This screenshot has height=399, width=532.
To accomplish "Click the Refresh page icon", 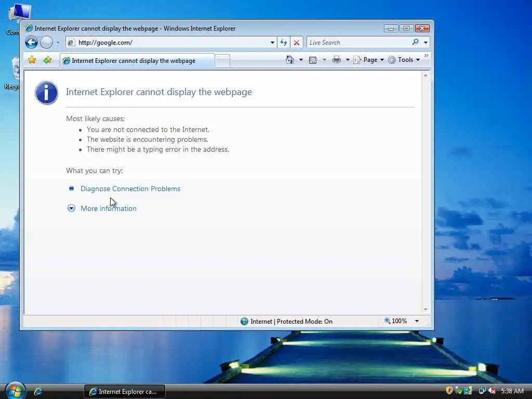I will click(283, 43).
